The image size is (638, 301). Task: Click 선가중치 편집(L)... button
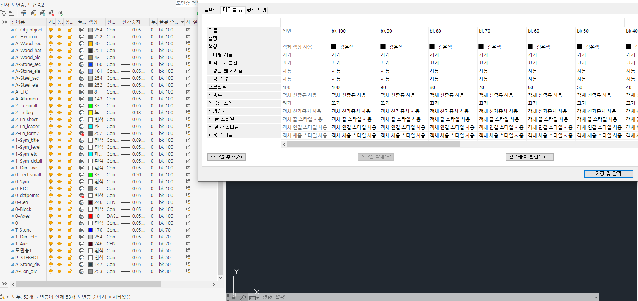click(529, 157)
